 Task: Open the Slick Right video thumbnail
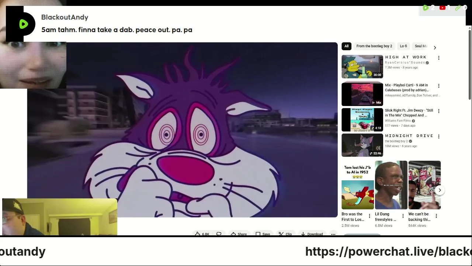(362, 120)
